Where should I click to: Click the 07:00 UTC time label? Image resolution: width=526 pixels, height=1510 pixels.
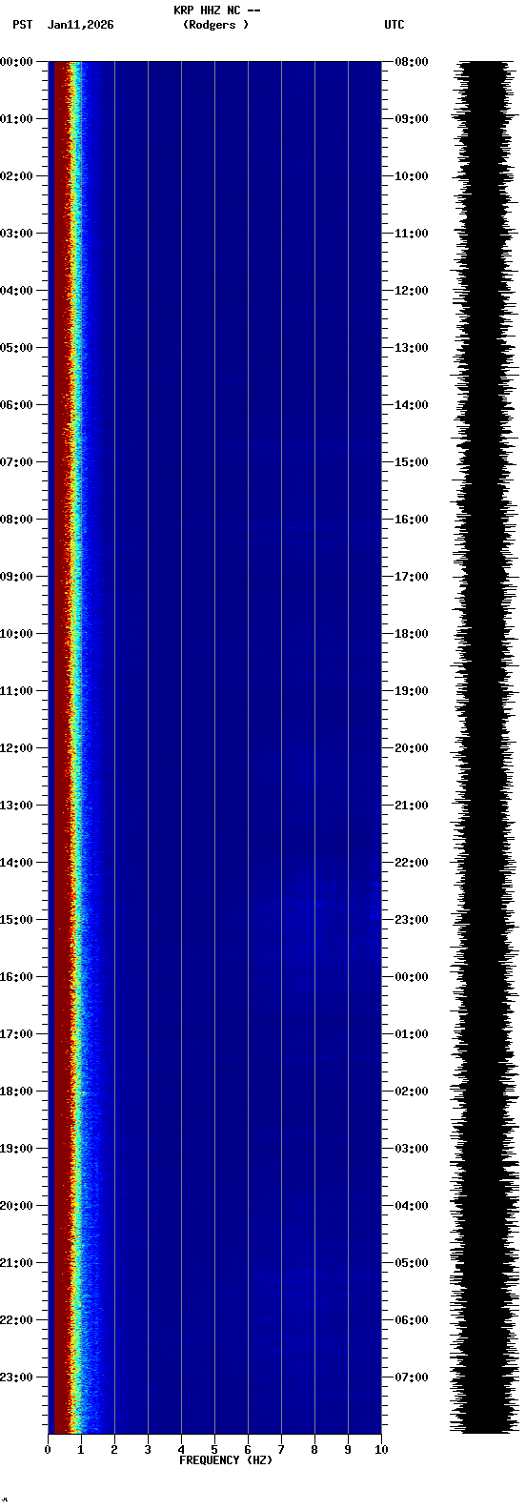coord(412,1377)
